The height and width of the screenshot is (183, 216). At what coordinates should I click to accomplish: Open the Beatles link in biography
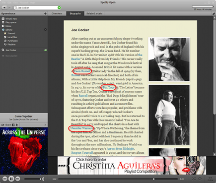point(76,59)
